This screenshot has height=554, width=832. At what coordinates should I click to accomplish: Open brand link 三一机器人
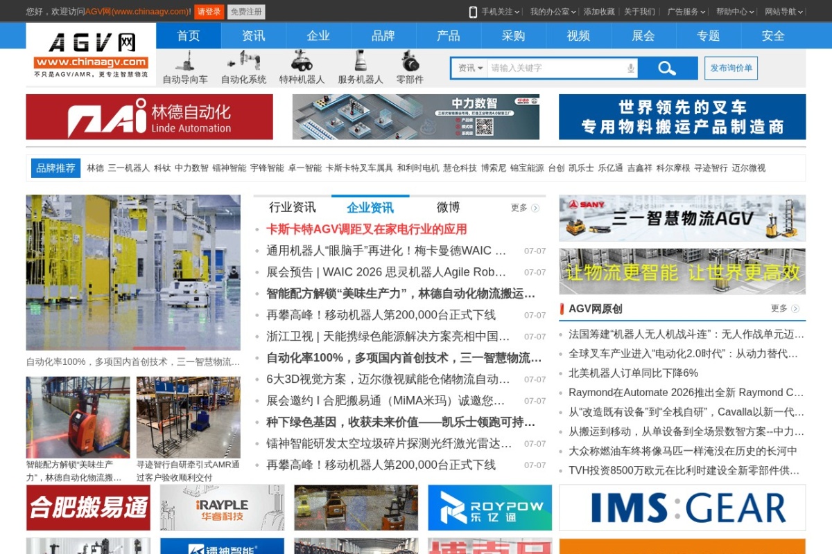click(x=129, y=168)
